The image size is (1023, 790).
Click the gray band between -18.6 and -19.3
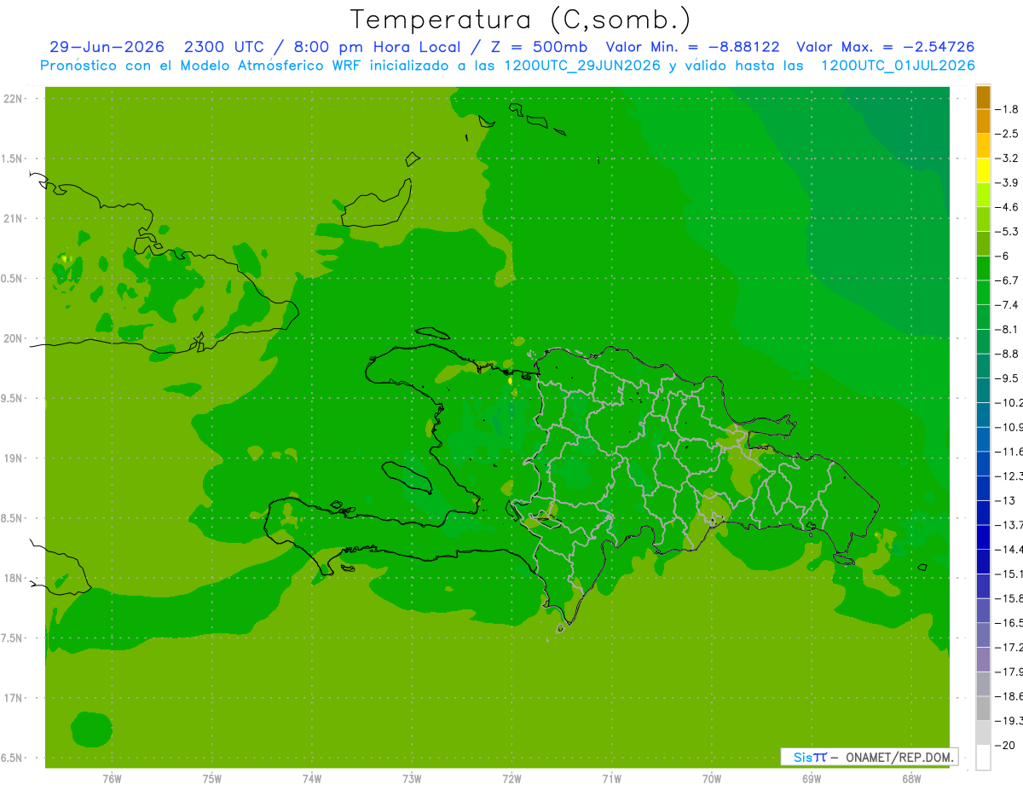tap(983, 709)
